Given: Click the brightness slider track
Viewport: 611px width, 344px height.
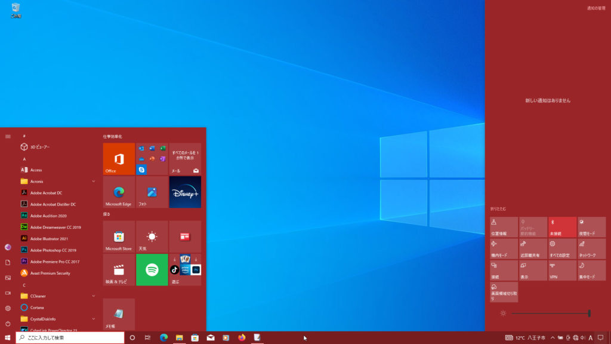Looking at the screenshot, I should point(549,313).
